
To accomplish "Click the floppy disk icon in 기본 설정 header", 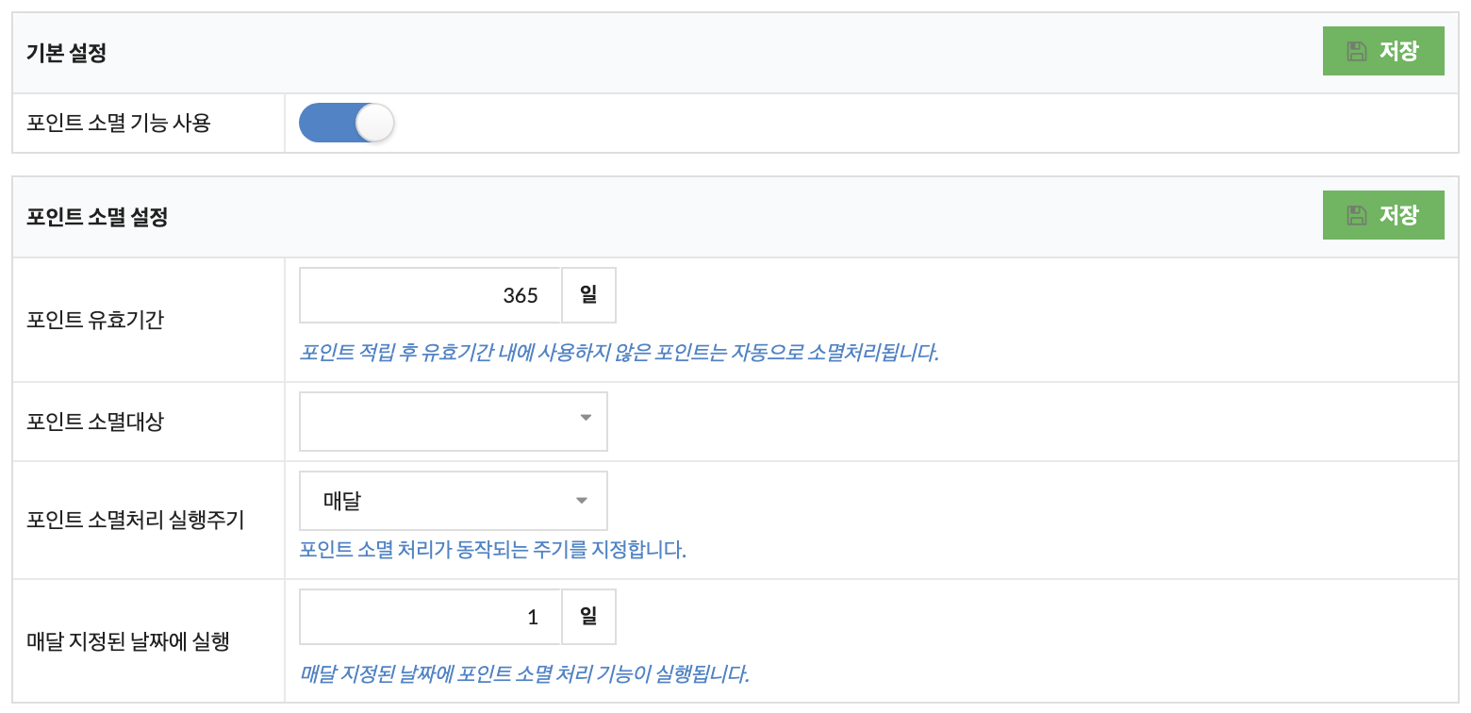I will tap(1356, 51).
